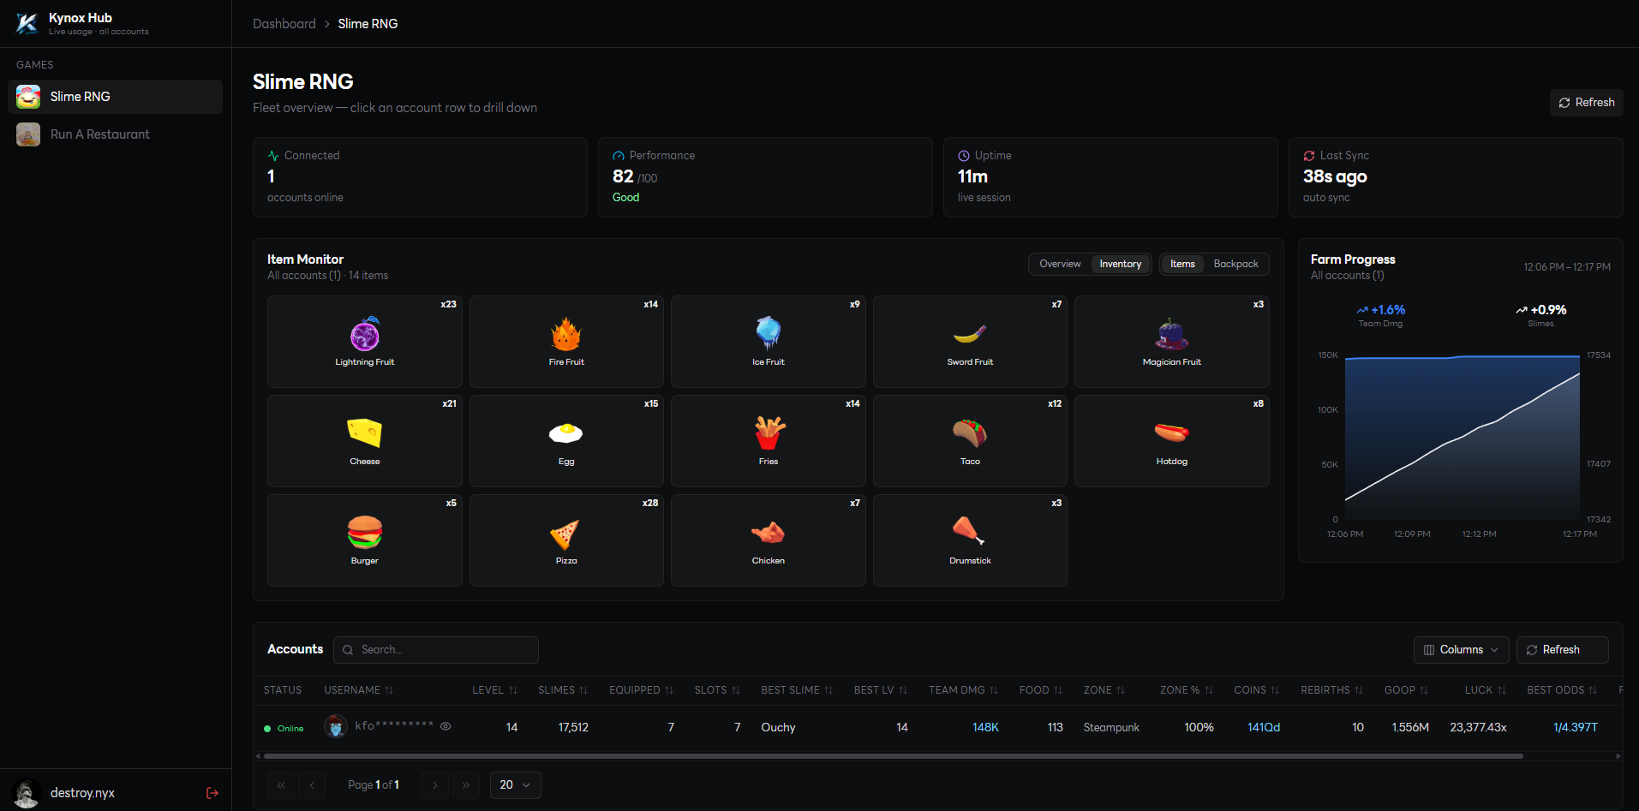This screenshot has height=811, width=1639.
Task: Click the Accounts search field
Action: point(436,650)
